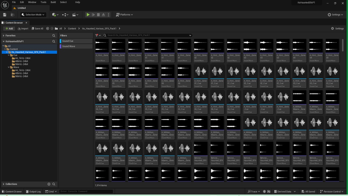Click the Stop simulation button

point(98,15)
